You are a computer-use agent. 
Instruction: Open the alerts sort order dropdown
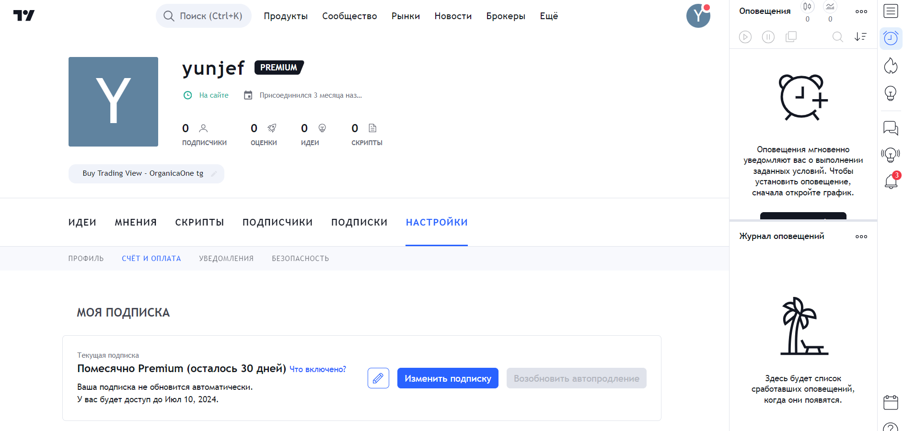pyautogui.click(x=860, y=37)
